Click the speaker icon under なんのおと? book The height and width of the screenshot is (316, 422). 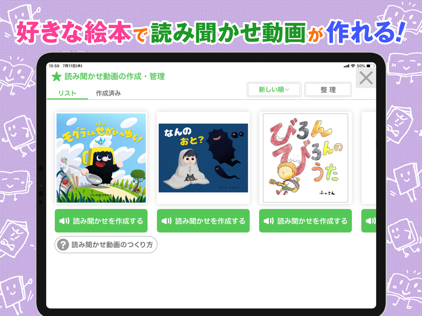(166, 221)
